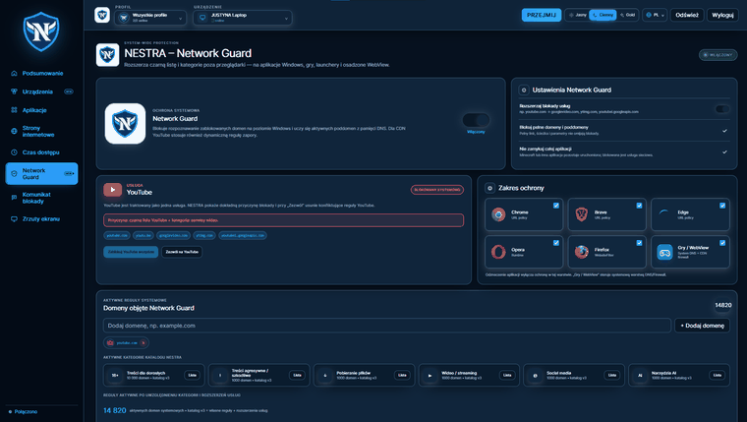
Task: Open the PL language dropdown
Action: pos(655,15)
